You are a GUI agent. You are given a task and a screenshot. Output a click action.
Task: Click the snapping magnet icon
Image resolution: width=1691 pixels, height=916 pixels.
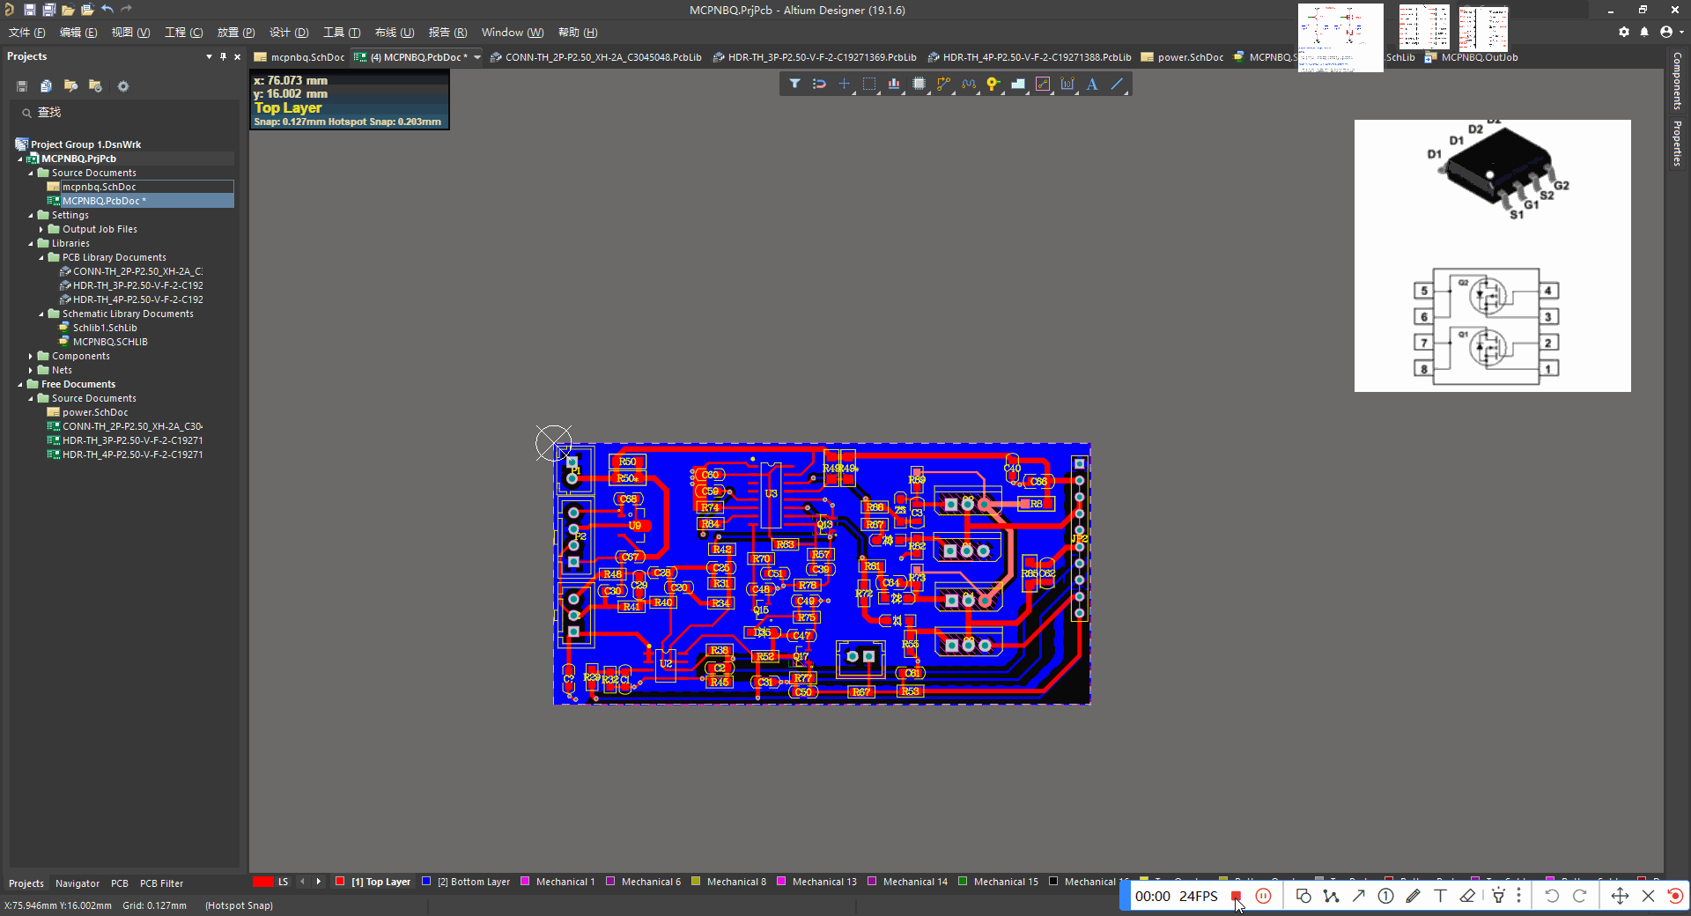tap(819, 84)
